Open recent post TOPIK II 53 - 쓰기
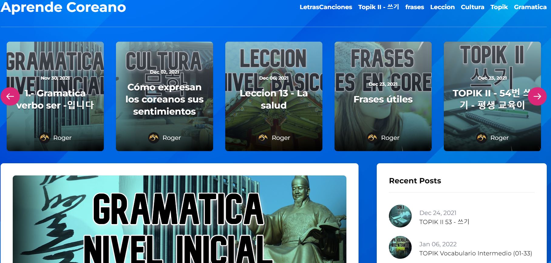 coord(444,222)
